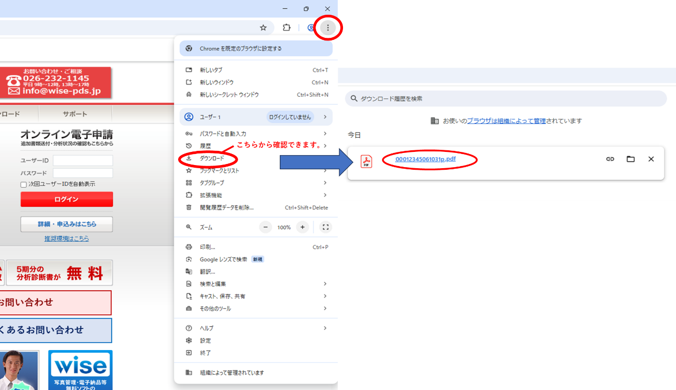
Task: Click the building icon of managed notice
Action: coord(435,121)
